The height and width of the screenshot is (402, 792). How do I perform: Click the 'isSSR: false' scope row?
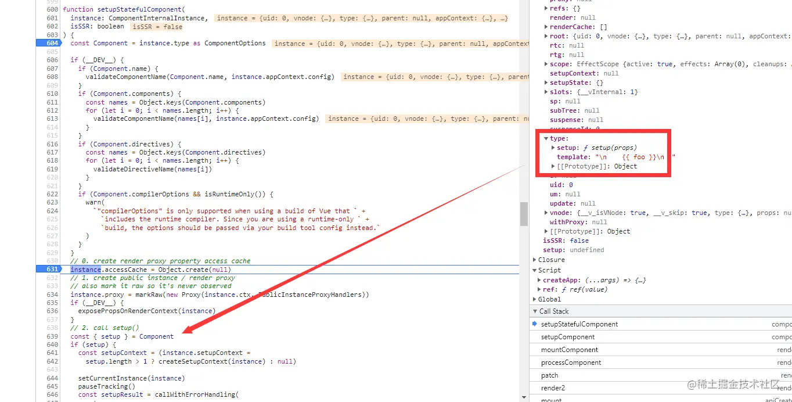pyautogui.click(x=566, y=241)
